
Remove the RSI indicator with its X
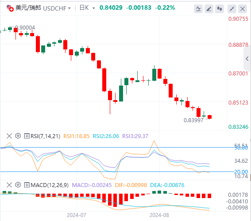[9, 136]
